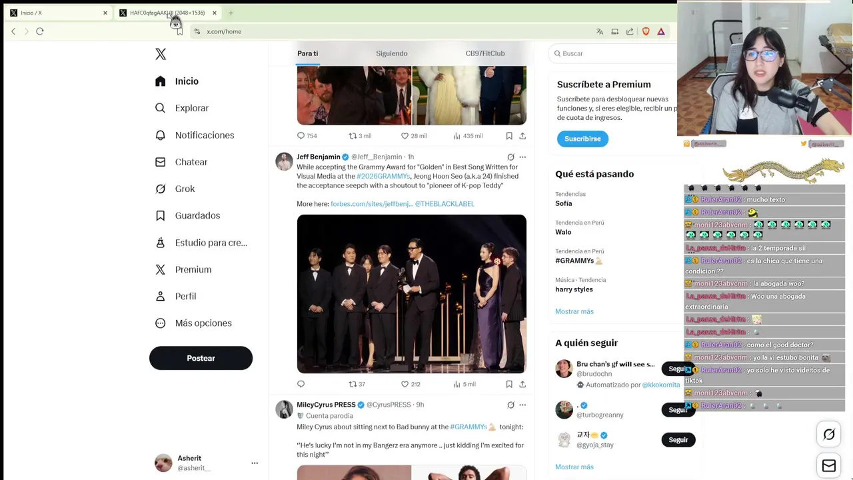
Task: Open more menu on MileyCyrus PRESS post
Action: [x=522, y=405]
